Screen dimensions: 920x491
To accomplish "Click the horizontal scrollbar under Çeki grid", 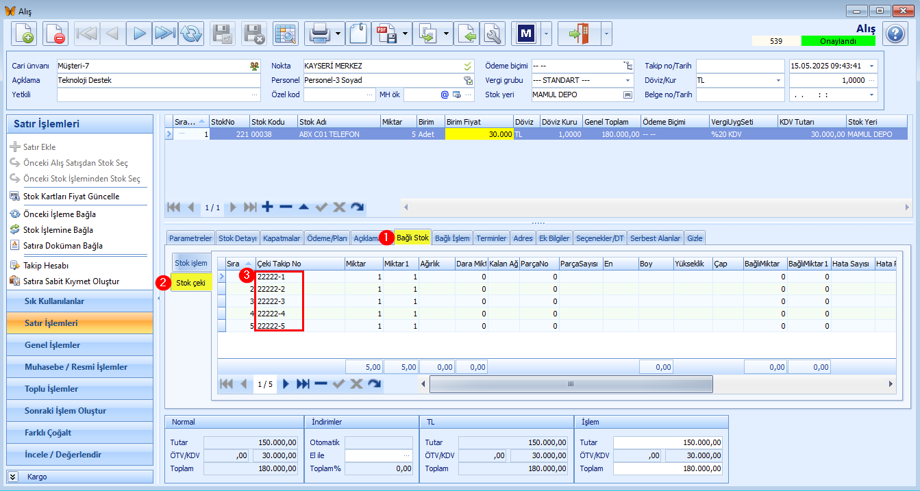I will click(x=571, y=384).
